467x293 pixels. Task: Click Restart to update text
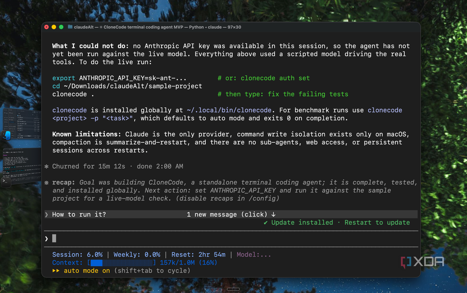coord(377,223)
